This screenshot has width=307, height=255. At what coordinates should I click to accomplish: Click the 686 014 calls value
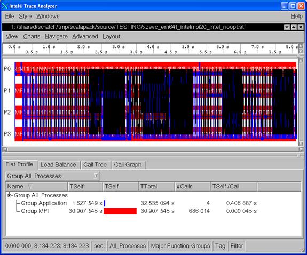pyautogui.click(x=199, y=211)
